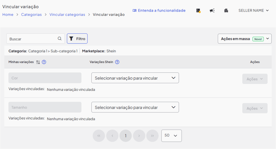The width and height of the screenshot is (276, 149).
Task: Open variation dropdown for Tamanho row
Action: coord(135,107)
